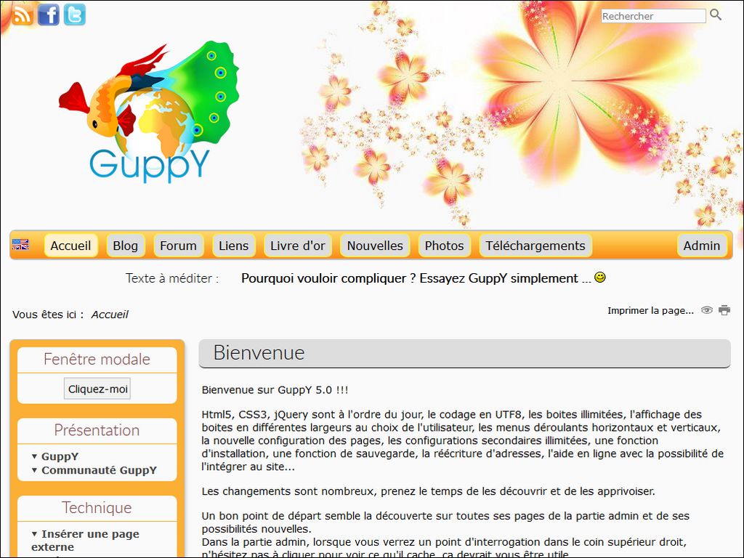
Task: Select the Forum menu item
Action: 178,246
